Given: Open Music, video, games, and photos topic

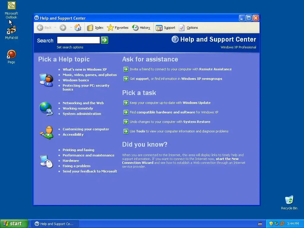Looking at the screenshot, I should coord(90,75).
